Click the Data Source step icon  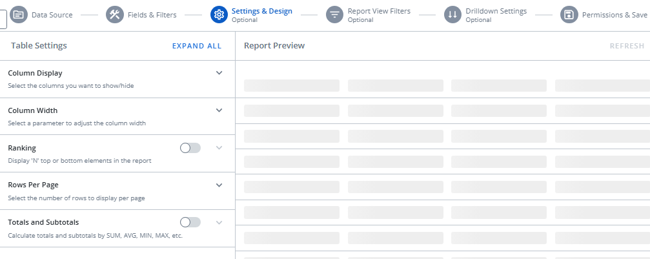(19, 15)
